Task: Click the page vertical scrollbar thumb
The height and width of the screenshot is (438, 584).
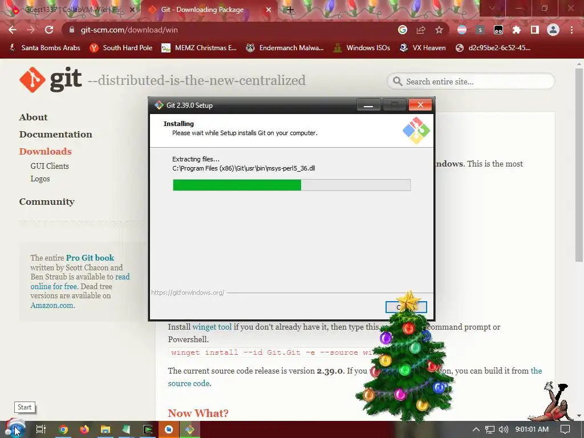Action: coord(579,164)
